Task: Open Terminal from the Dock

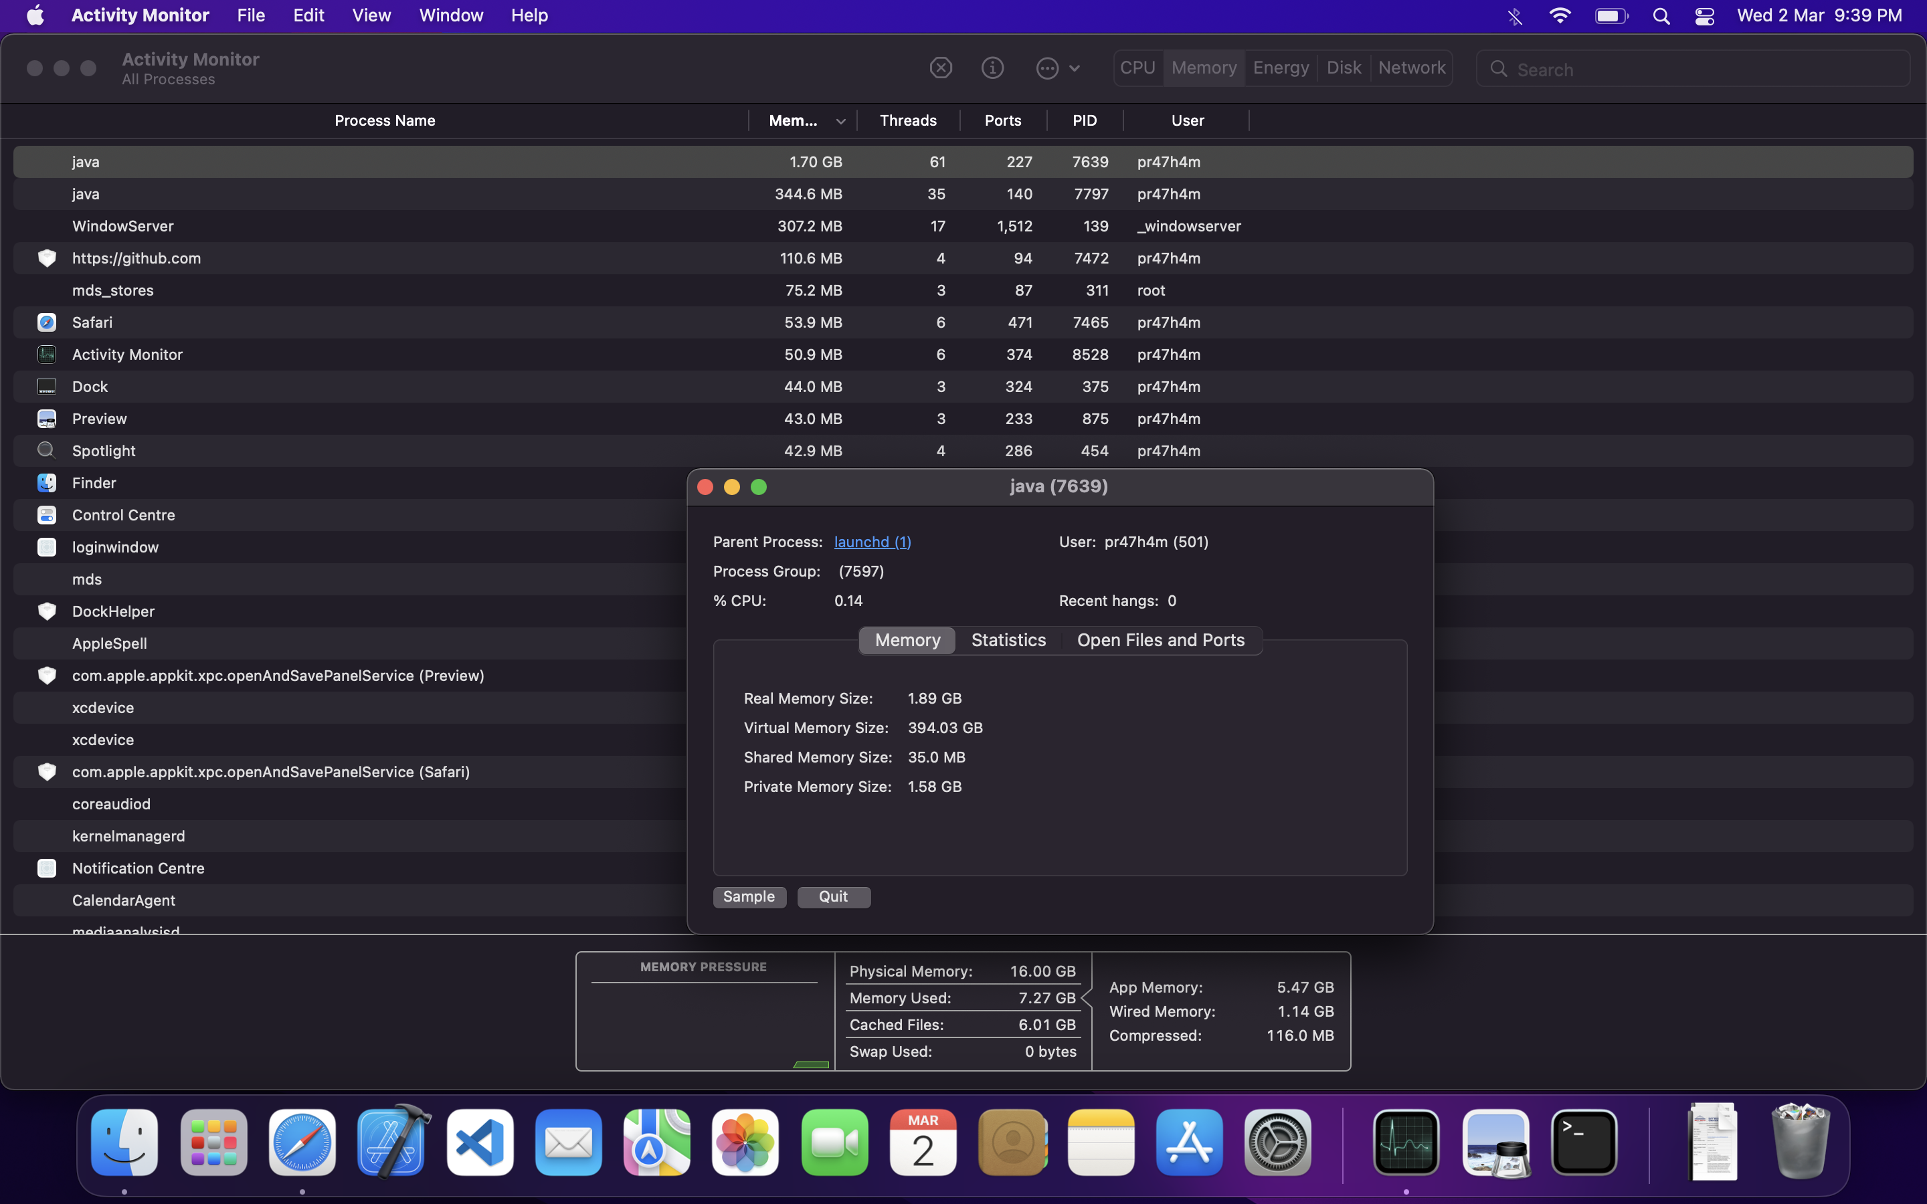Action: [1584, 1144]
